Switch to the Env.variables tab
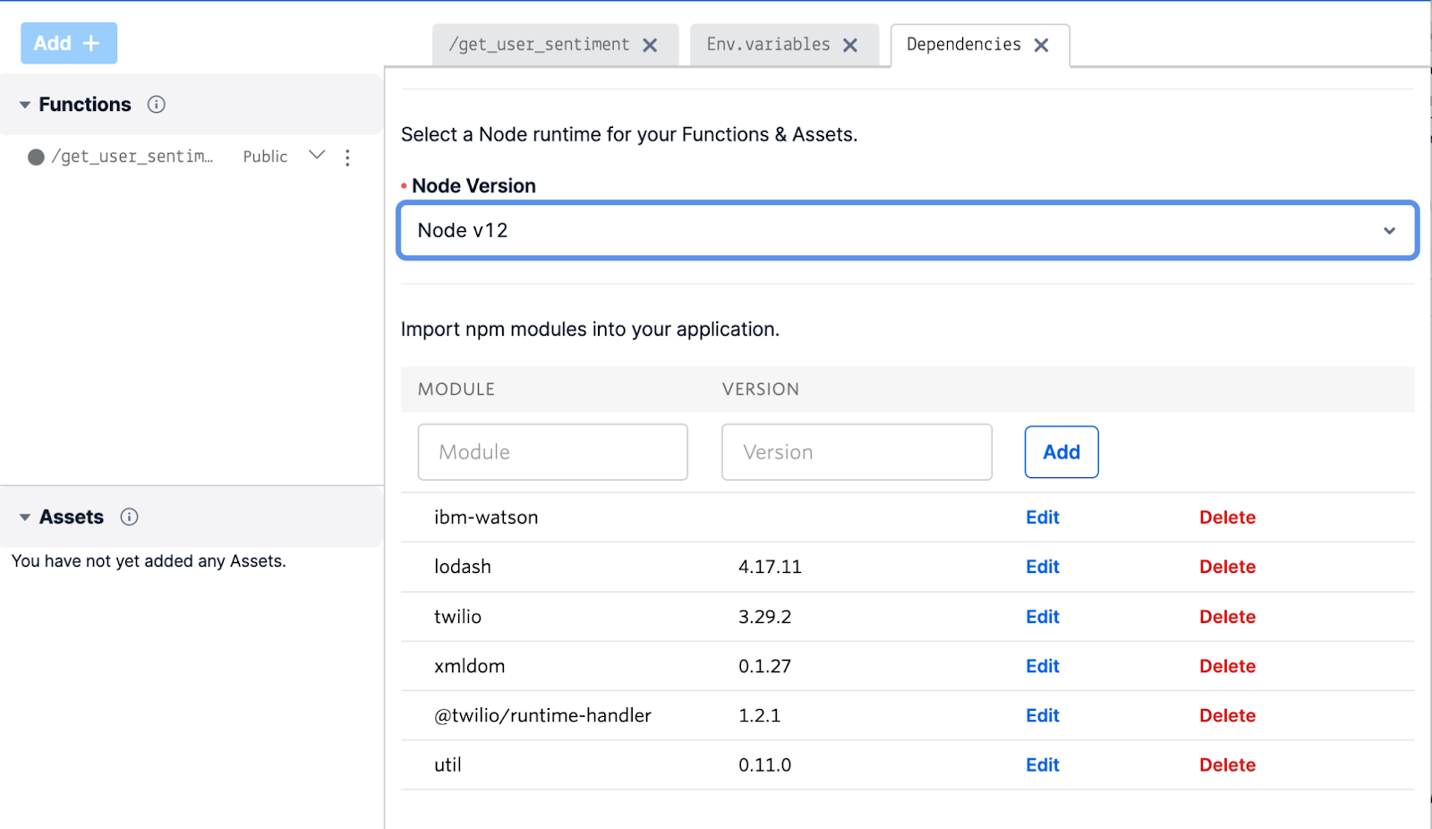 click(768, 45)
